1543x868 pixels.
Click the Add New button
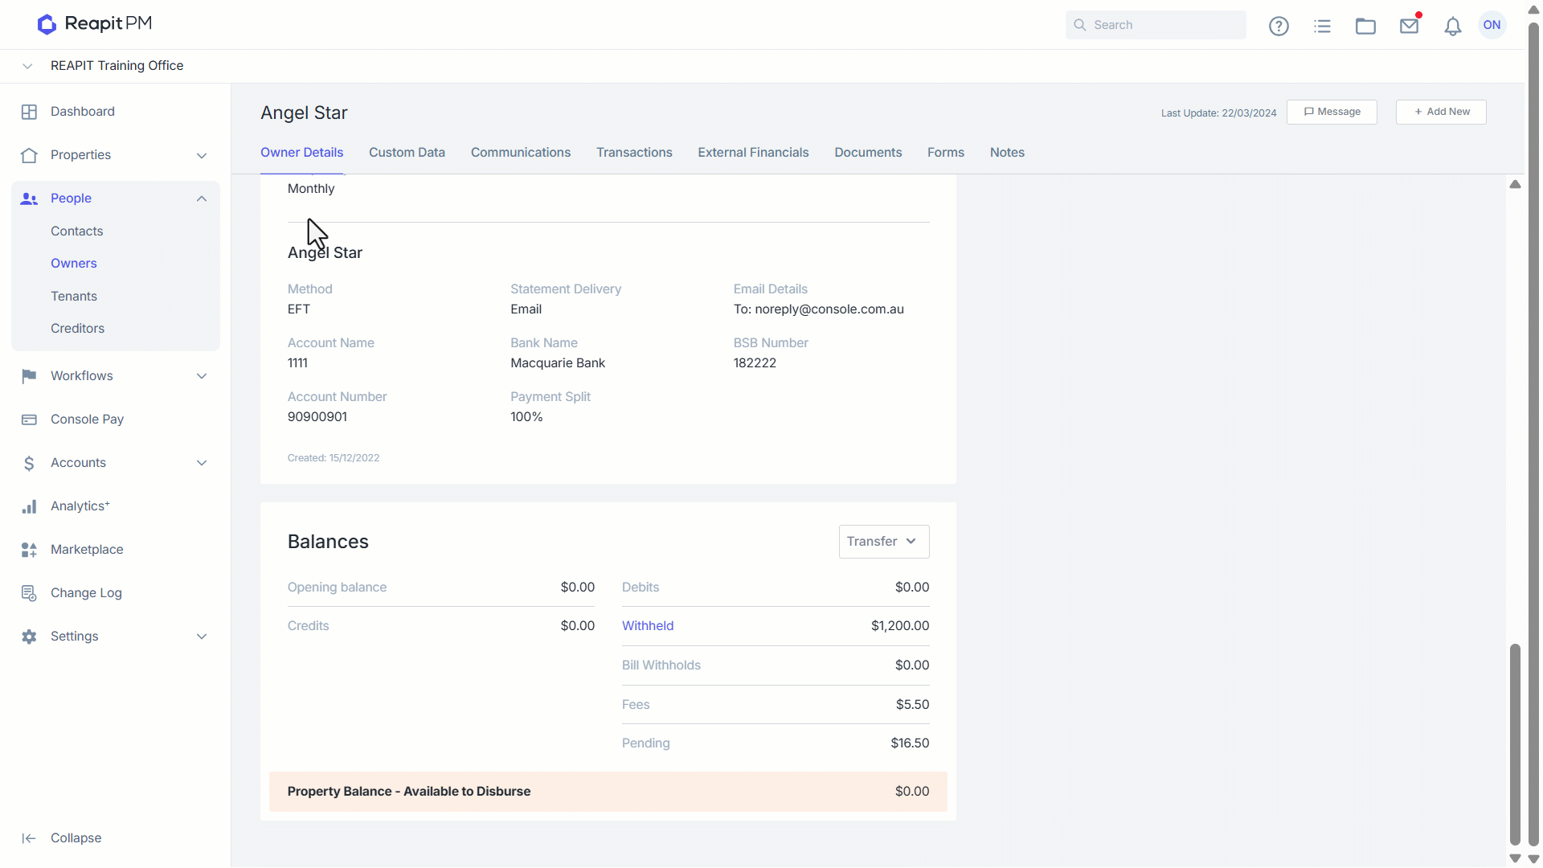coord(1441,112)
